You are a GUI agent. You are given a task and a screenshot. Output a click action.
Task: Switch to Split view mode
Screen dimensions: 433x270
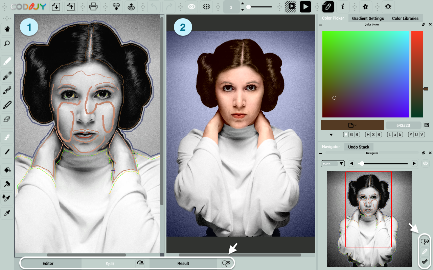[x=110, y=264]
